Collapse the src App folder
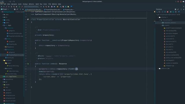This screenshot has width=185, height=104. coord(3,25)
